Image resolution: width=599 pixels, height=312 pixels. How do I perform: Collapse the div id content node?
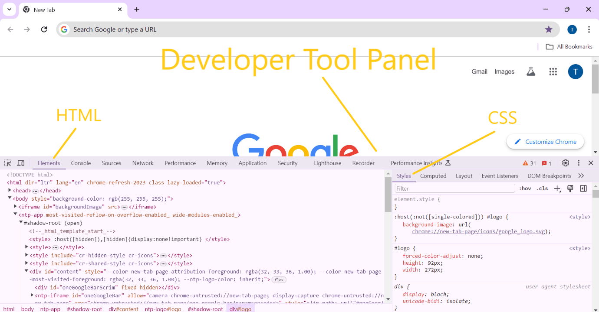(26, 271)
